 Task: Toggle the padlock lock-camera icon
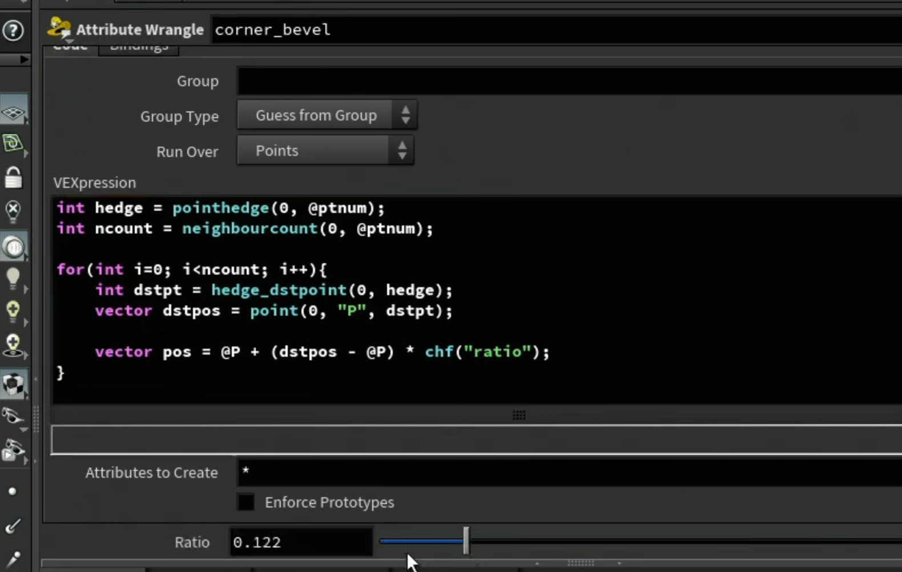[x=13, y=178]
